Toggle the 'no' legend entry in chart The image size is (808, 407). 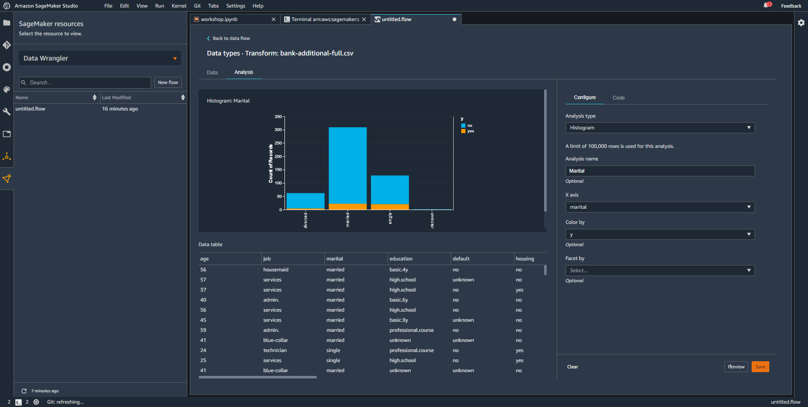coord(467,126)
